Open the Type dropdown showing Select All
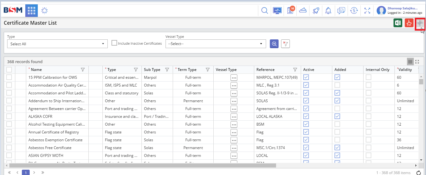Screen dimensions: 426x175 [x=57, y=44]
